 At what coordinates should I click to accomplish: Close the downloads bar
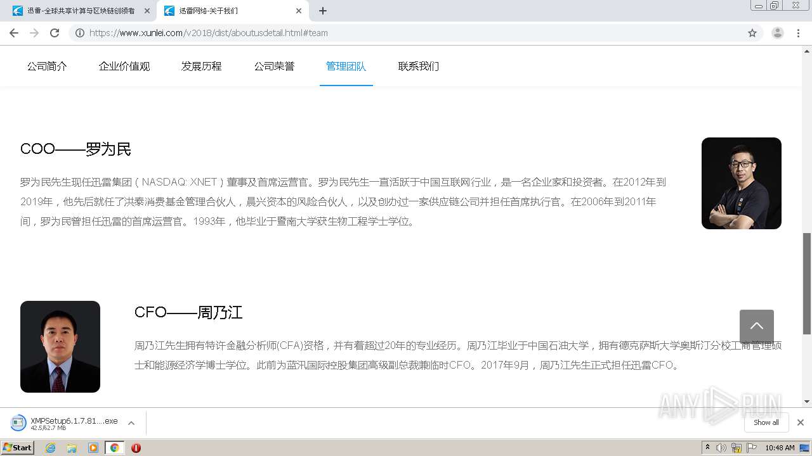coord(800,422)
